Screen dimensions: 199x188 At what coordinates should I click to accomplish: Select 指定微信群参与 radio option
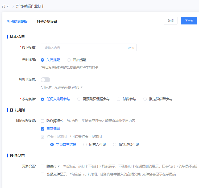pos(145,99)
